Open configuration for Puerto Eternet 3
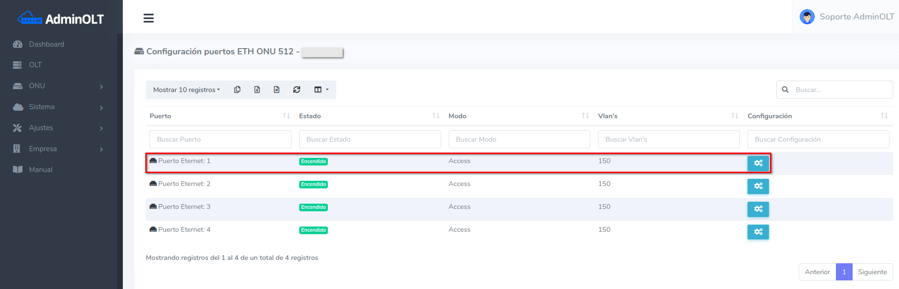899x289 pixels. point(758,209)
